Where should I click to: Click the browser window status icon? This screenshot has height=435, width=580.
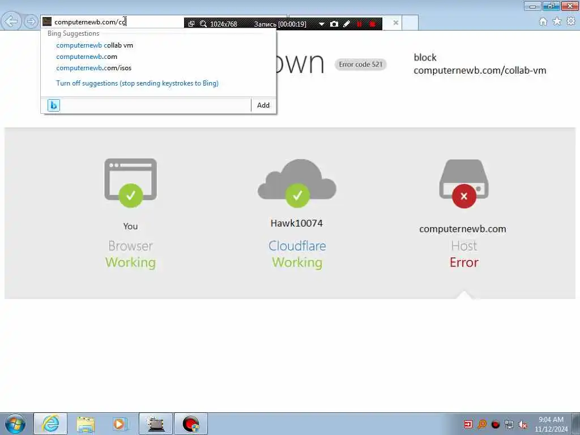pyautogui.click(x=131, y=183)
